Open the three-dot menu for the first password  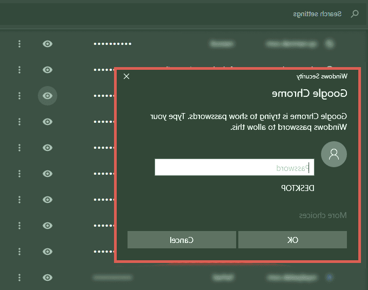[x=19, y=44]
